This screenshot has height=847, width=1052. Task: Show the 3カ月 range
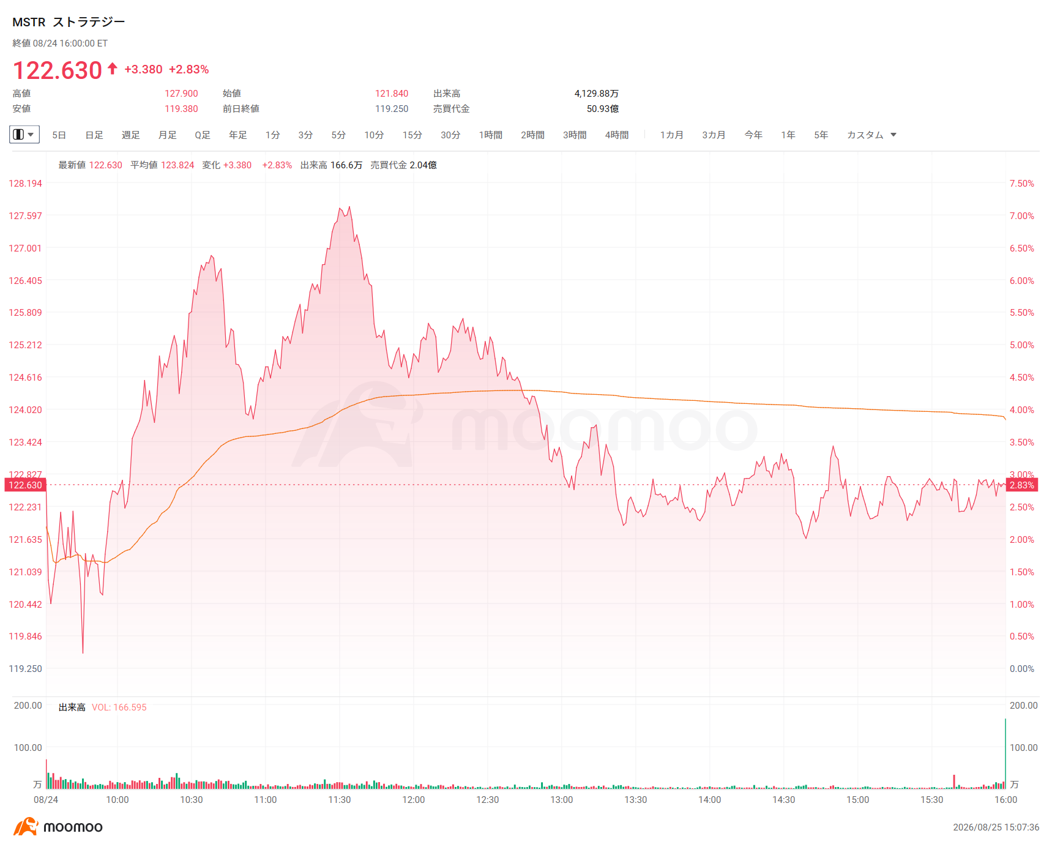(714, 135)
